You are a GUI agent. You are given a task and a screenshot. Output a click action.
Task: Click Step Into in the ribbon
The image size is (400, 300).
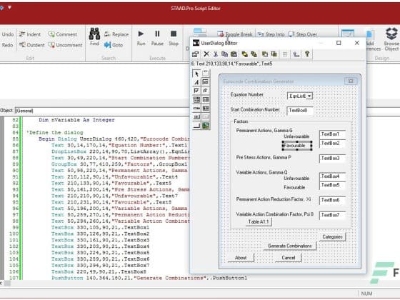[x=271, y=34]
